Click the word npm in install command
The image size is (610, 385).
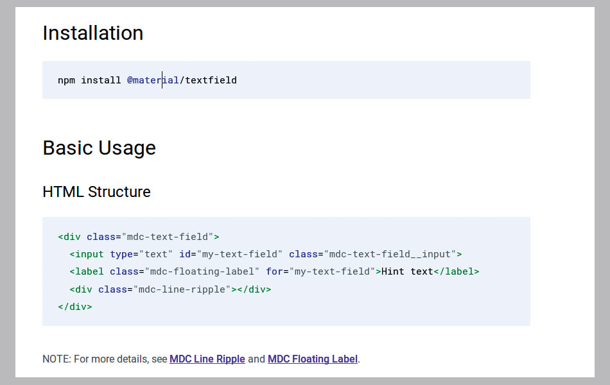66,80
